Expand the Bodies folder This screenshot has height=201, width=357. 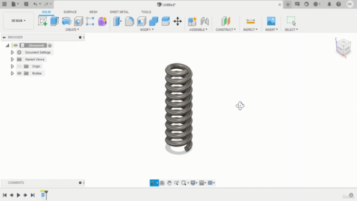[12, 73]
